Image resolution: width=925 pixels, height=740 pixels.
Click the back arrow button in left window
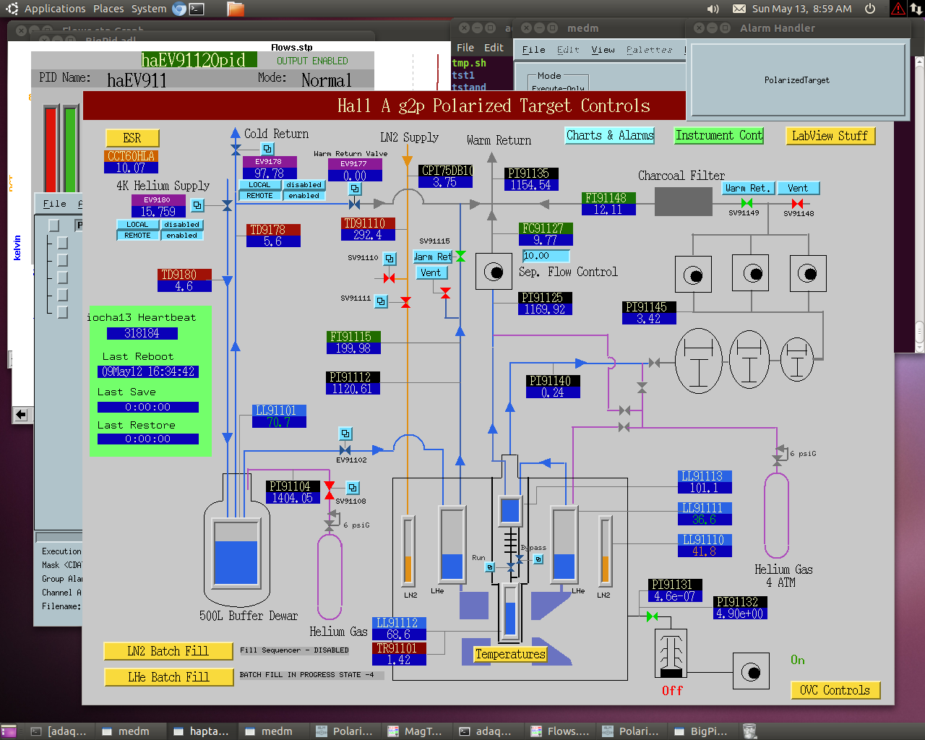(x=21, y=414)
